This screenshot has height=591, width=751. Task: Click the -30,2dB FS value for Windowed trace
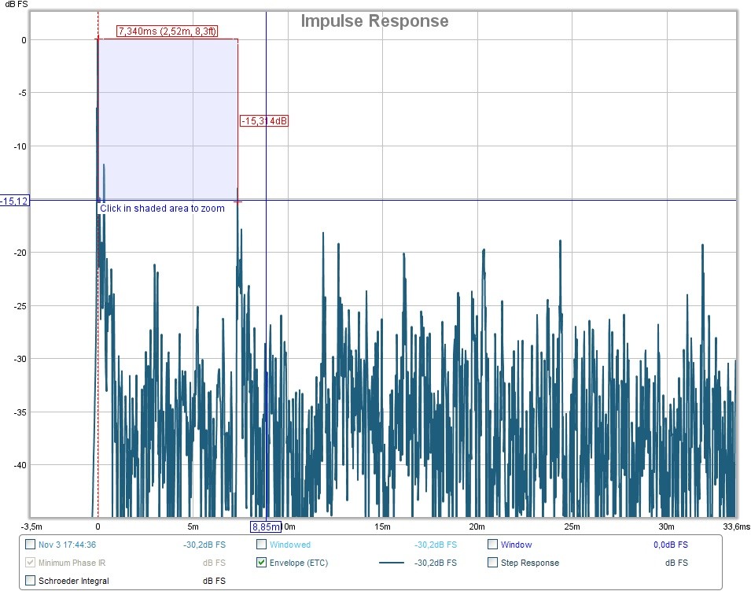[436, 545]
